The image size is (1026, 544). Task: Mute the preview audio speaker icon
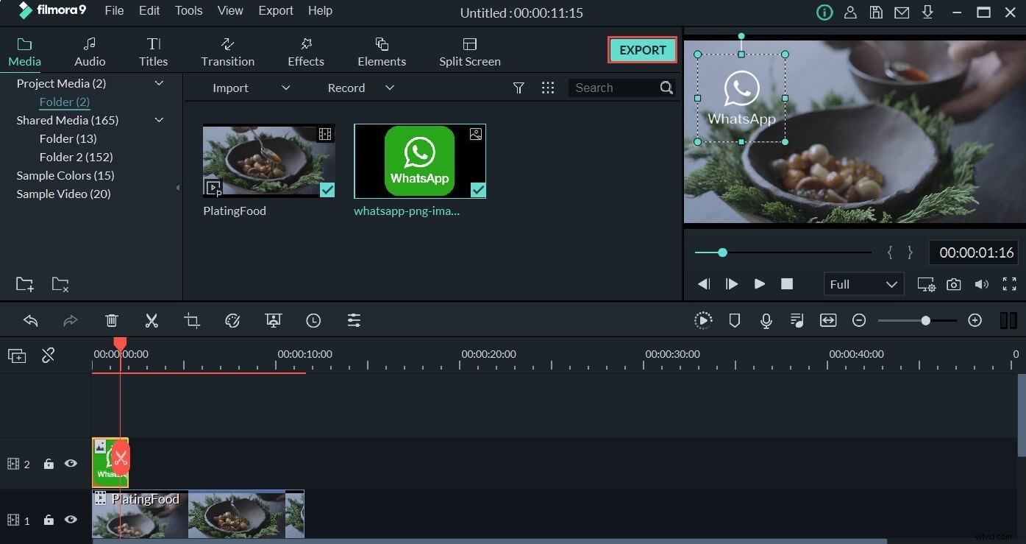[981, 284]
